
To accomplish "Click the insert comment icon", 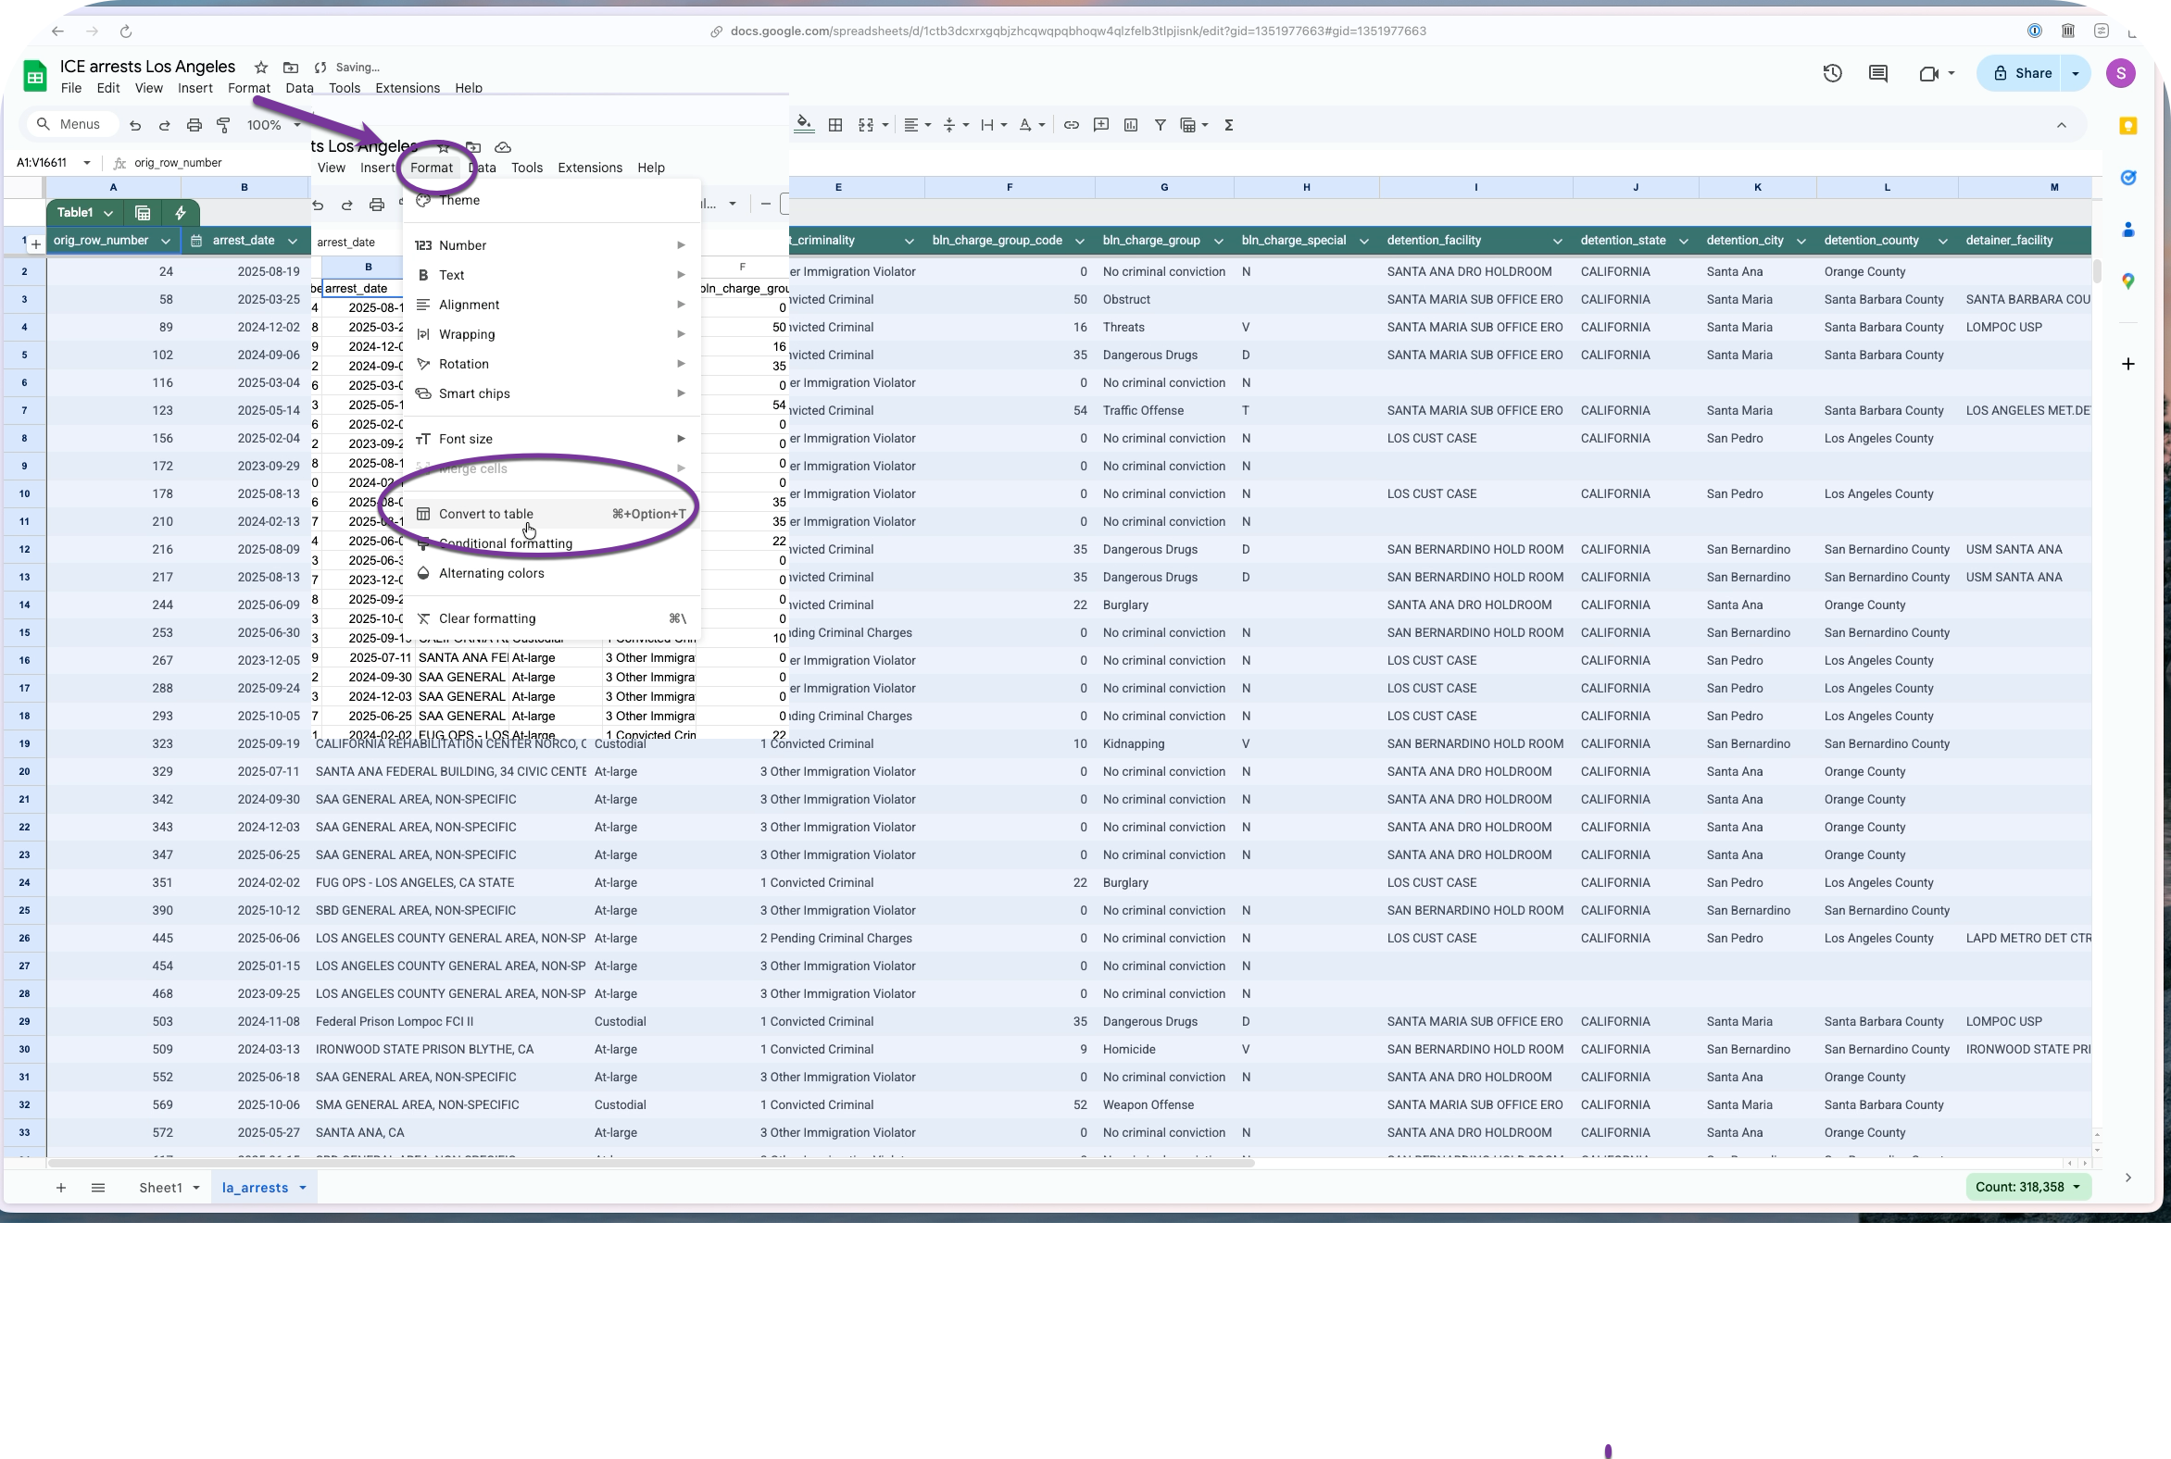I will [1100, 125].
